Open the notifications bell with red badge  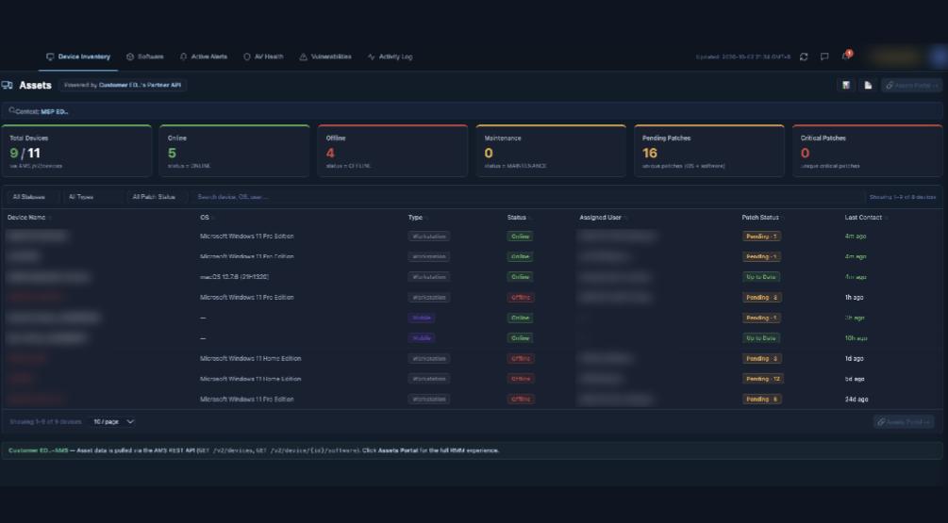click(x=846, y=56)
